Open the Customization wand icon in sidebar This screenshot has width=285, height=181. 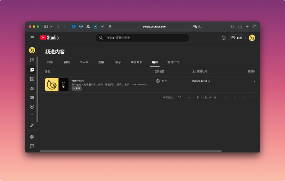[x=32, y=125]
